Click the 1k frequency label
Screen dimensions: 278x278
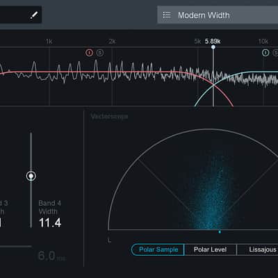(49, 42)
